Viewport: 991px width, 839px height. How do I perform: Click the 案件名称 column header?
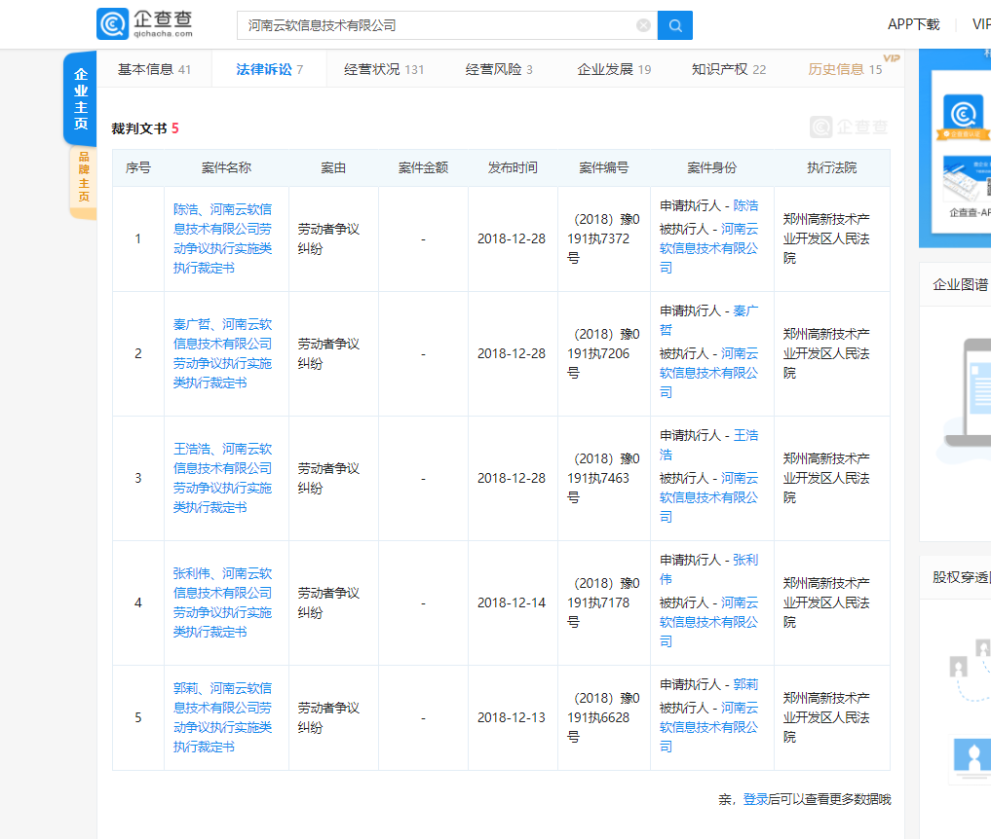point(226,168)
